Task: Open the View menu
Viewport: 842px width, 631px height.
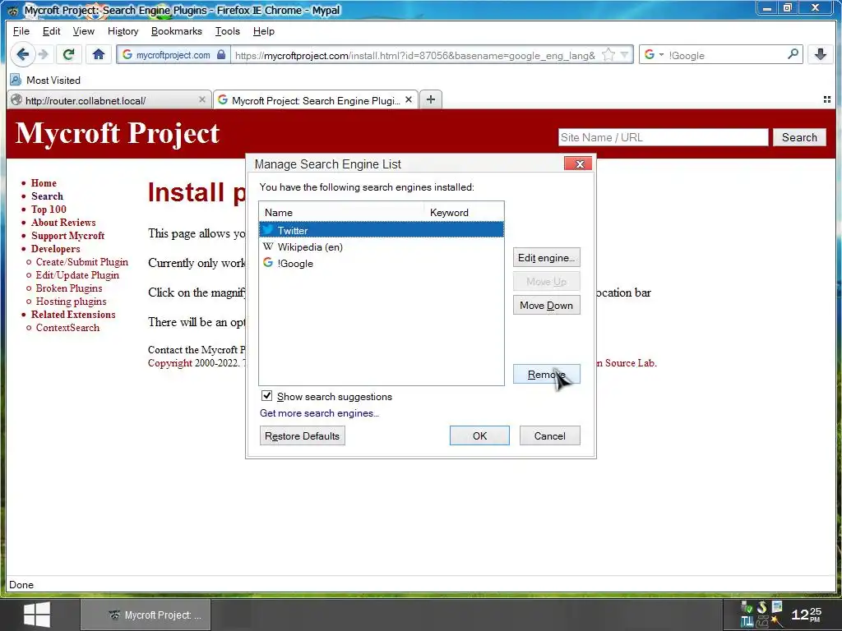Action: (x=84, y=31)
